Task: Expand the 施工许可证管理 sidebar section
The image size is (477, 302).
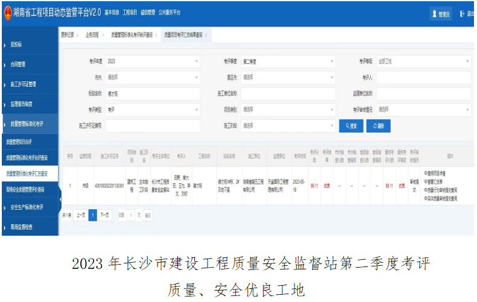Action: 30,84
